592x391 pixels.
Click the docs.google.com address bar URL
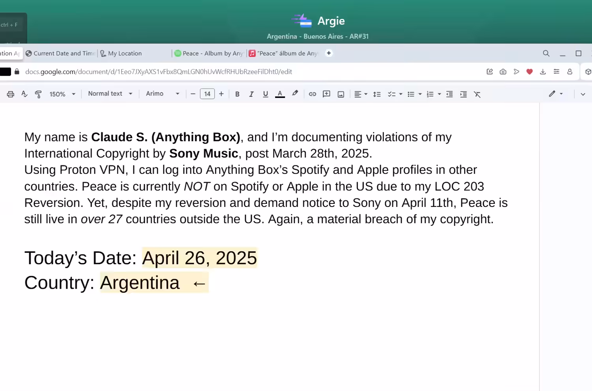coord(159,72)
